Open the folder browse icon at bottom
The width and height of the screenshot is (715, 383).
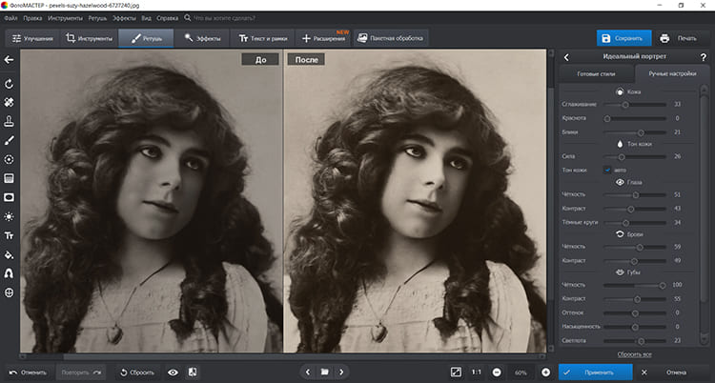324,372
